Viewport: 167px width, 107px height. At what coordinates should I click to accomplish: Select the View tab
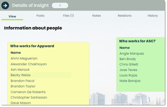point(12,16)
